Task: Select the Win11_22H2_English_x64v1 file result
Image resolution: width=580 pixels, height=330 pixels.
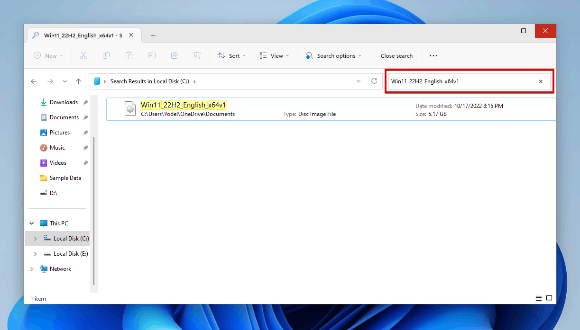Action: click(x=331, y=109)
